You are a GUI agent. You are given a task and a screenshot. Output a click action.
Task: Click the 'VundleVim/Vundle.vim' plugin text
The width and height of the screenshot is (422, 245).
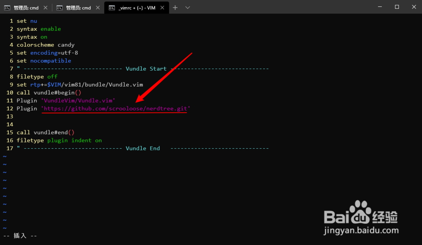[x=78, y=101]
